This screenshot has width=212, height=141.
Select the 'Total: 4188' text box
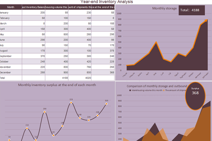pos(192,10)
